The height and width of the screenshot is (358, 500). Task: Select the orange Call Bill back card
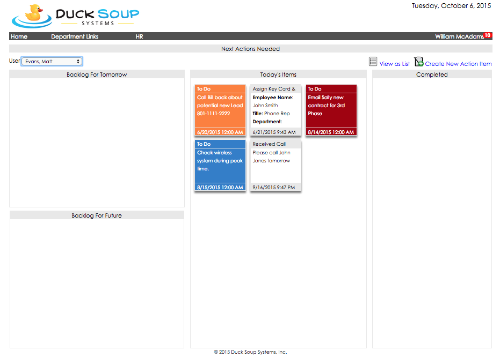point(220,110)
